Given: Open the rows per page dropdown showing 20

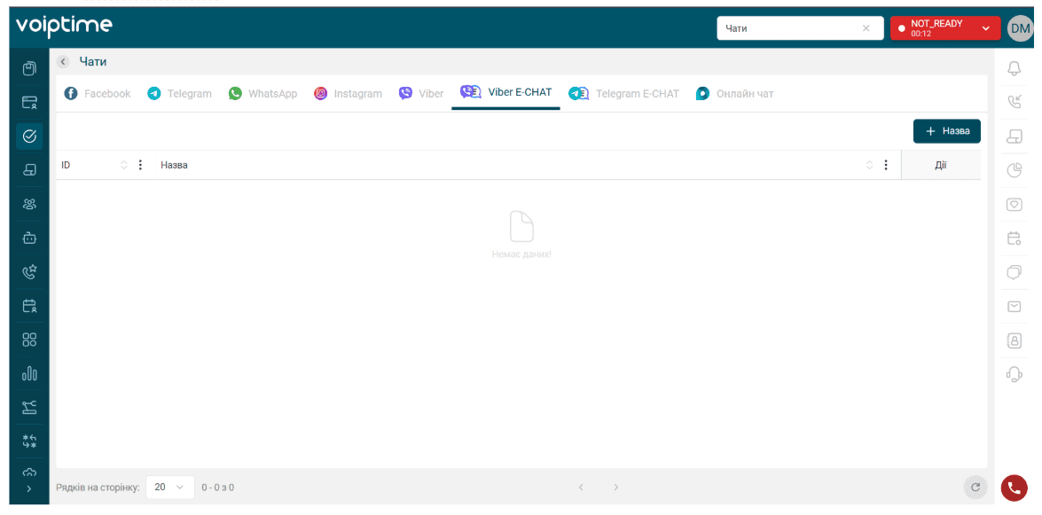Looking at the screenshot, I should (x=170, y=488).
